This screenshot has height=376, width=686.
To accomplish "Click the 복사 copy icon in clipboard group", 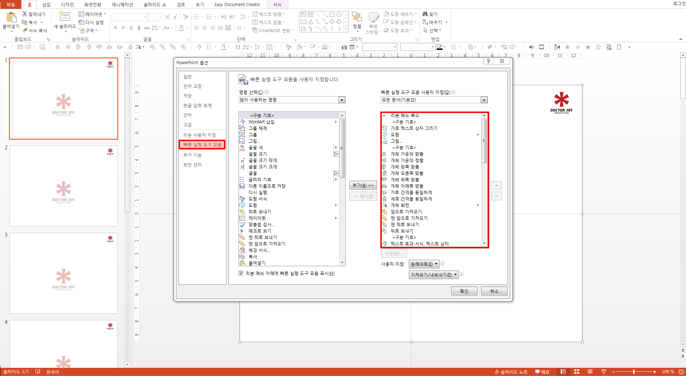I will point(25,22).
